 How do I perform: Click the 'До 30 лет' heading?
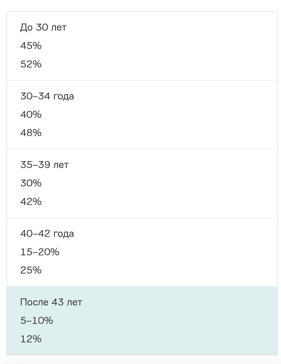pyautogui.click(x=43, y=28)
